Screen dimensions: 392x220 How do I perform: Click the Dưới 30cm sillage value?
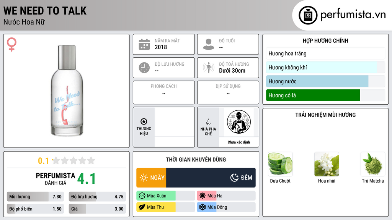[232, 71]
